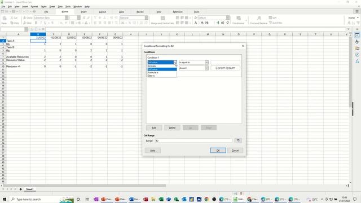361x203 pixels.
Task: Open the 'is equal to' operator dropdown
Action: 206,63
